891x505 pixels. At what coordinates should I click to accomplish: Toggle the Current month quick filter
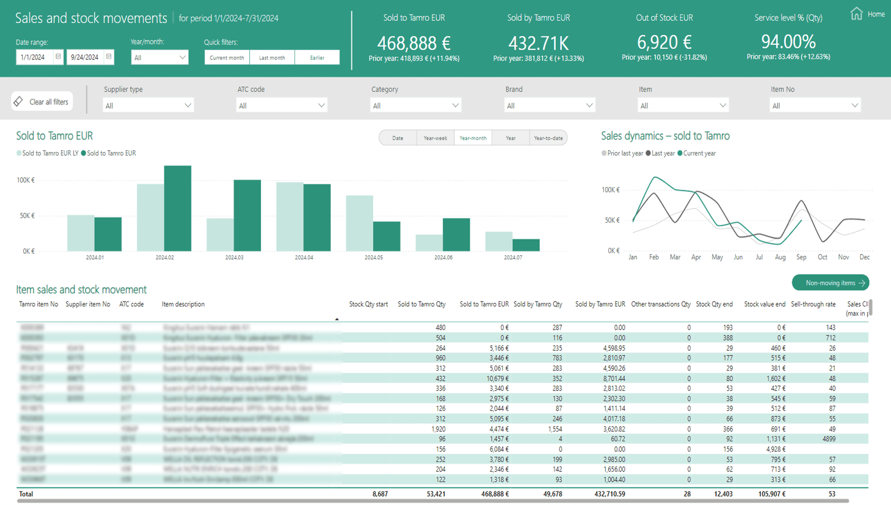[227, 57]
